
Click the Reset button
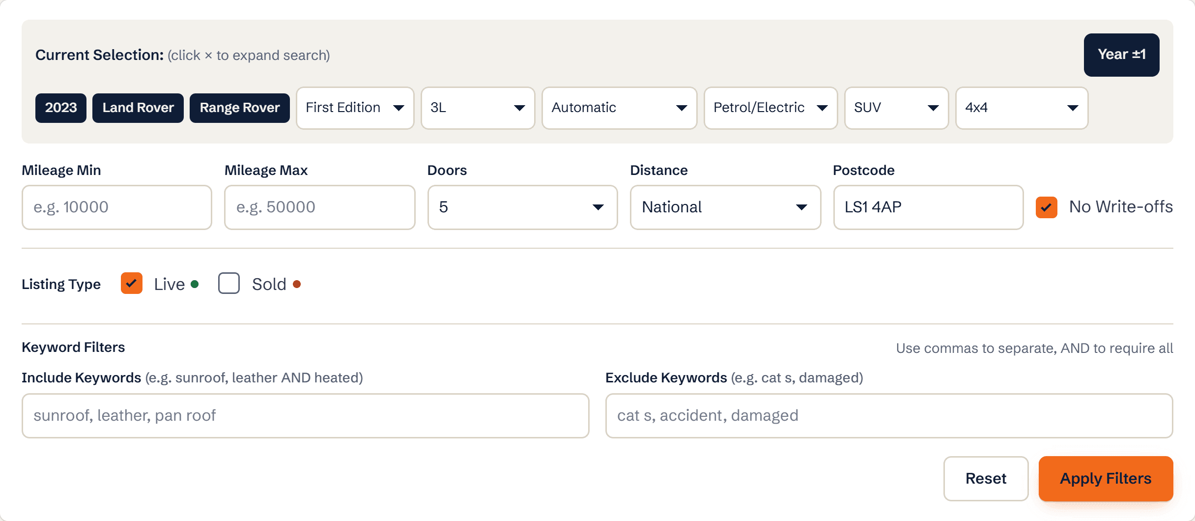coord(986,478)
